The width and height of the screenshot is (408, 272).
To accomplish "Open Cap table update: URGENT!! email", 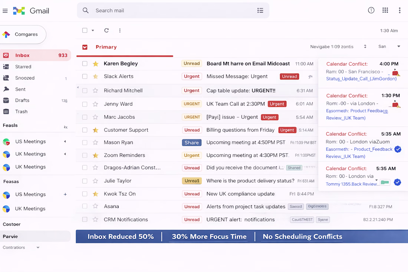I will click(241, 91).
